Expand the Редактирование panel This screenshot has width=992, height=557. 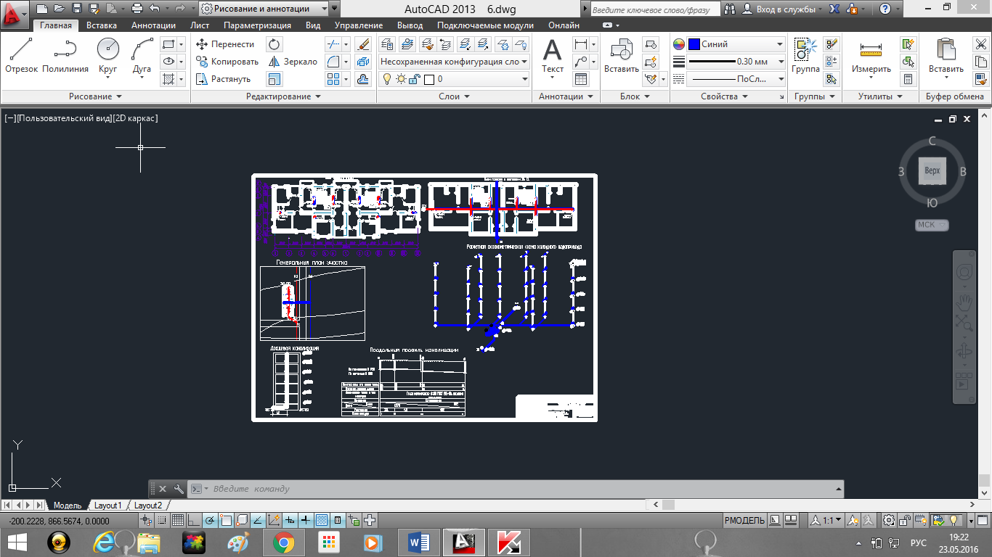[284, 96]
